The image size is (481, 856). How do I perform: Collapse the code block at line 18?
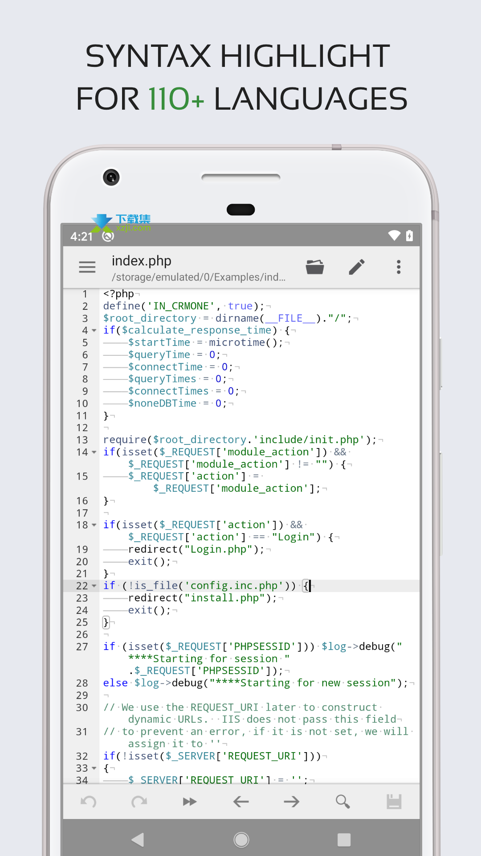(94, 525)
